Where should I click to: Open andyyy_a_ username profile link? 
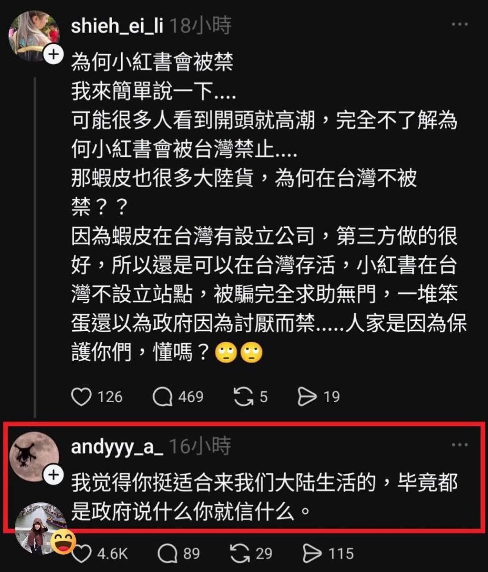(117, 446)
